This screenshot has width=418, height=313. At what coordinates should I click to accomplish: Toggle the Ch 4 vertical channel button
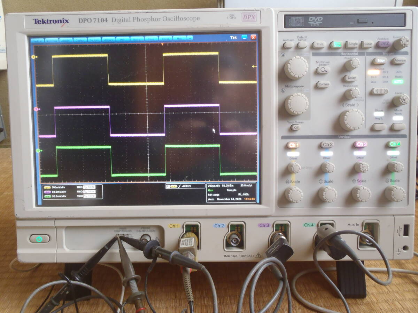click(x=394, y=144)
